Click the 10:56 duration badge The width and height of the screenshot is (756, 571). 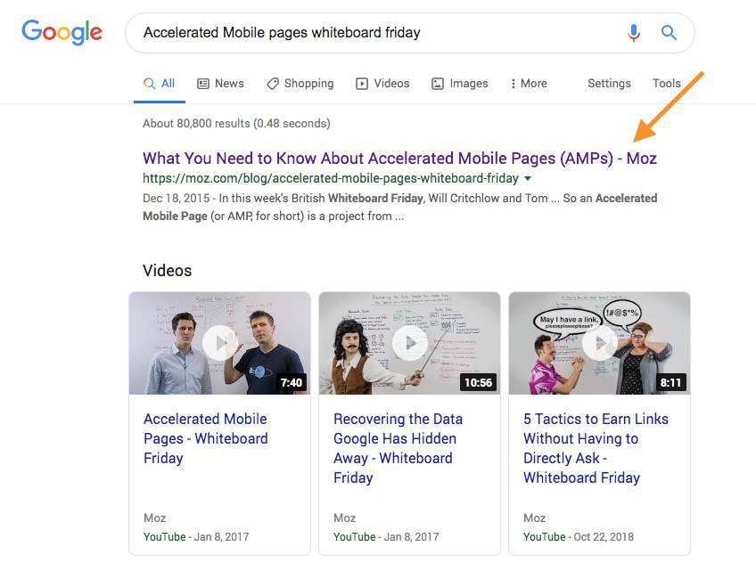[x=478, y=382]
